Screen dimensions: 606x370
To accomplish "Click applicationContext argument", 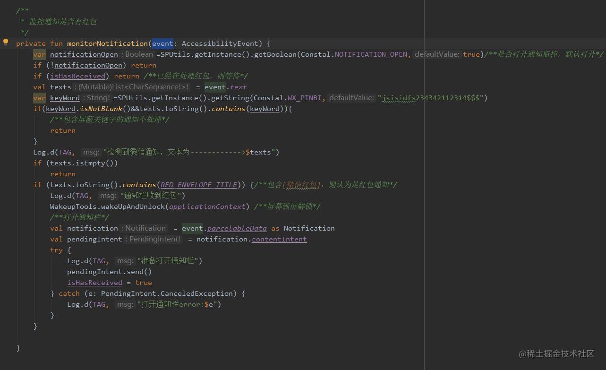I will point(207,207).
